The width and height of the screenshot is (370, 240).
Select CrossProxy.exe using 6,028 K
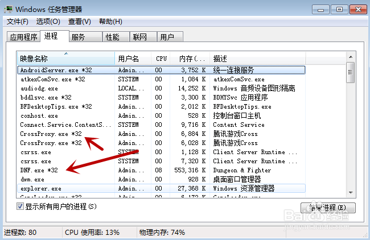pos(162,143)
